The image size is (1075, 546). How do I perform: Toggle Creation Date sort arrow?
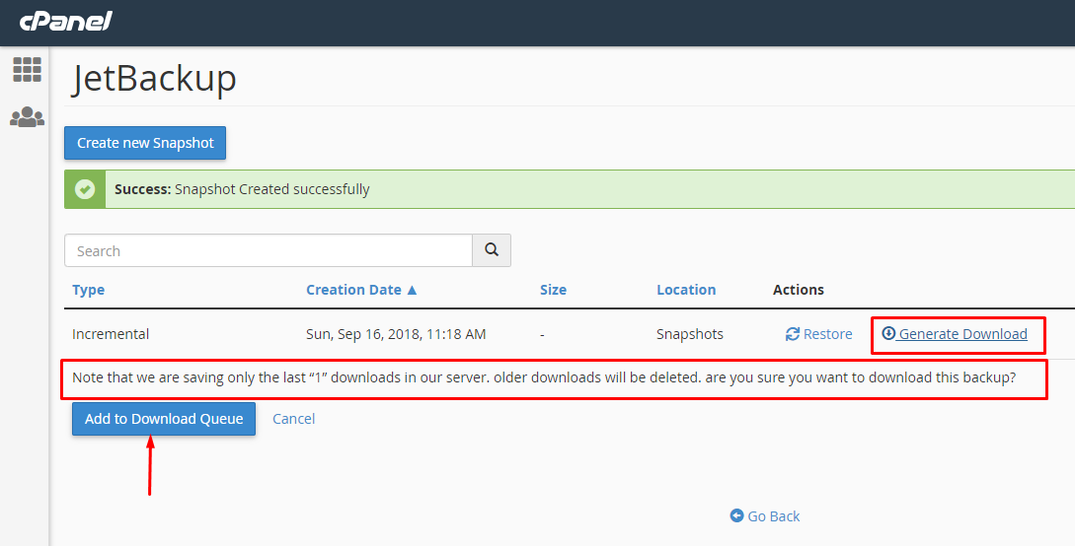point(412,290)
